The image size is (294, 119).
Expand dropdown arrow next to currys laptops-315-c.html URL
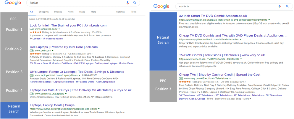tap(99, 109)
